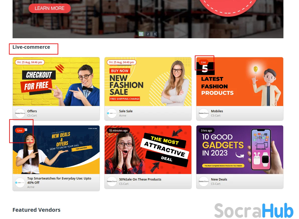Open the Checkout For Free stream thumbnail
This screenshot has height=219, width=299.
56,81
